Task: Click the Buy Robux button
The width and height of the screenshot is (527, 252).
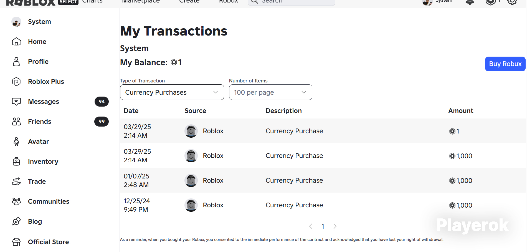Action: click(505, 64)
